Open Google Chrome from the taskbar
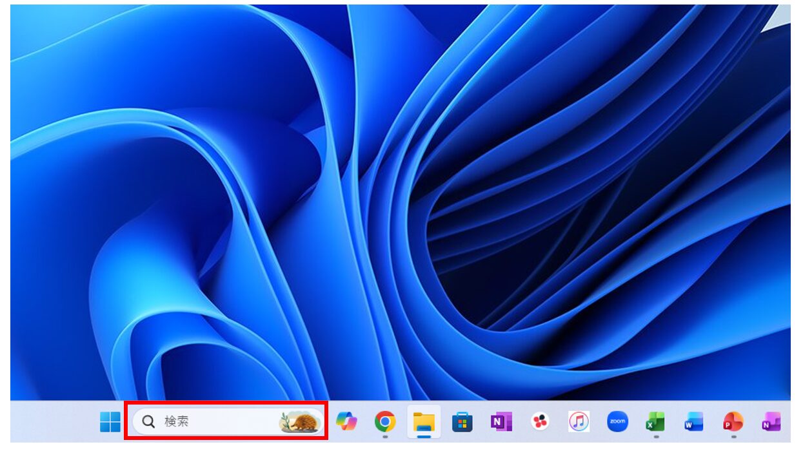Image resolution: width=803 pixels, height=449 pixels. tap(385, 422)
